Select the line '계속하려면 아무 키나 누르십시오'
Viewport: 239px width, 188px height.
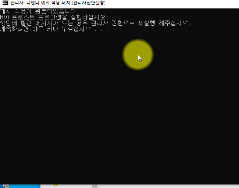point(46,29)
